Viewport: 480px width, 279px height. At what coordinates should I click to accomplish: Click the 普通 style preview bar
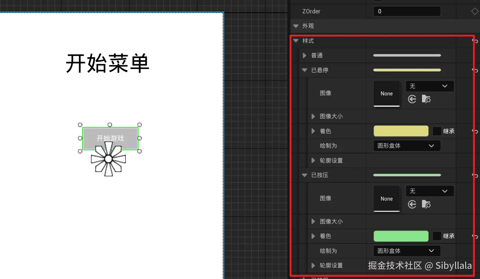(x=407, y=56)
